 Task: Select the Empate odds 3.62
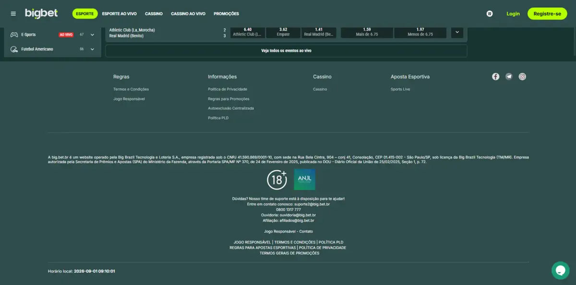coord(283,32)
